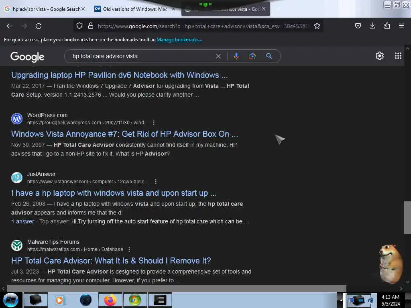Screen dimensions: 411x308
Task: Open the Windows flag taskbar icon
Action: (135, 300)
